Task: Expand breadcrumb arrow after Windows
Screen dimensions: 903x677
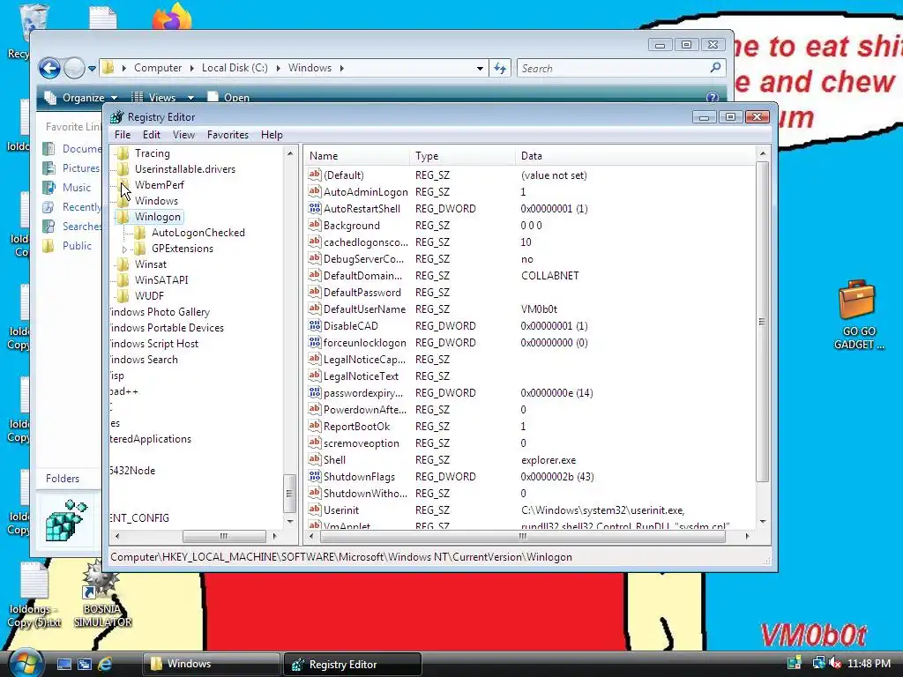Action: (x=341, y=68)
